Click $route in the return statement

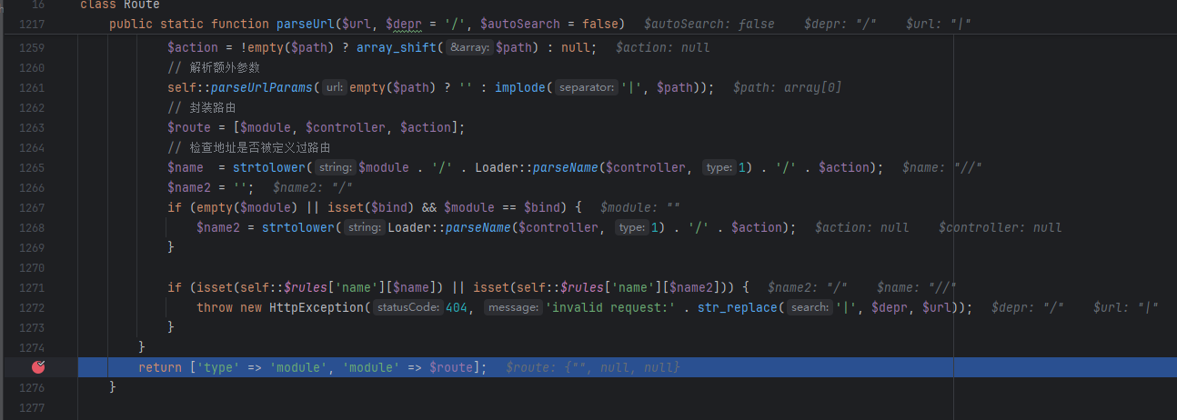click(x=451, y=367)
